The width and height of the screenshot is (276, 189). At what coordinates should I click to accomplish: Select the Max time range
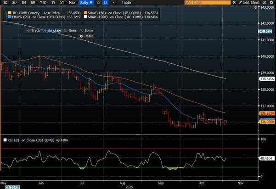tap(72, 3)
